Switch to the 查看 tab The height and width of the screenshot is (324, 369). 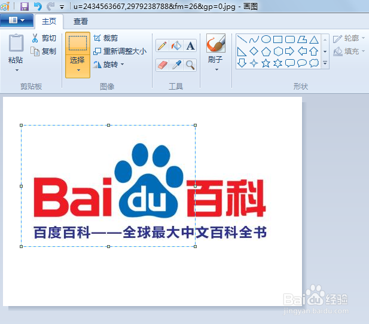click(x=81, y=22)
